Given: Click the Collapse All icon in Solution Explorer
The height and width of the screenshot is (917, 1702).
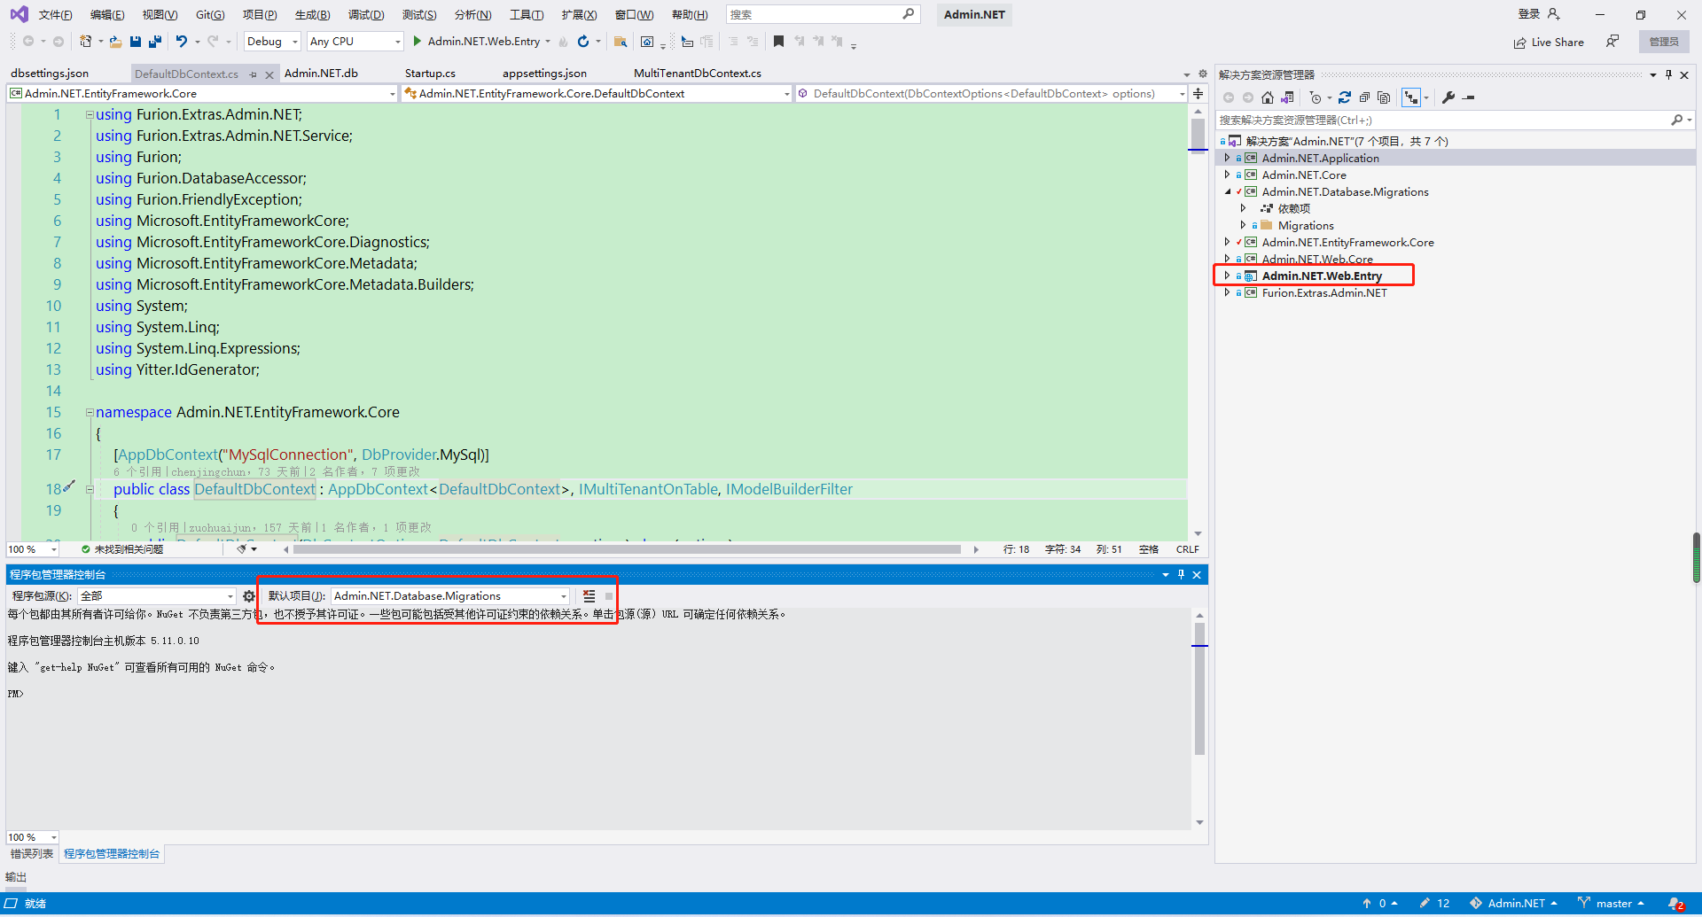Looking at the screenshot, I should pyautogui.click(x=1365, y=97).
